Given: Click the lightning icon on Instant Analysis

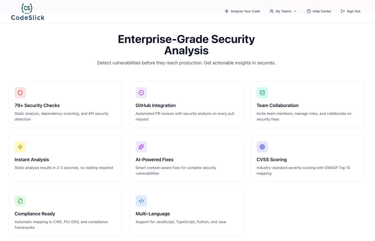Looking at the screenshot, I should coord(20,147).
